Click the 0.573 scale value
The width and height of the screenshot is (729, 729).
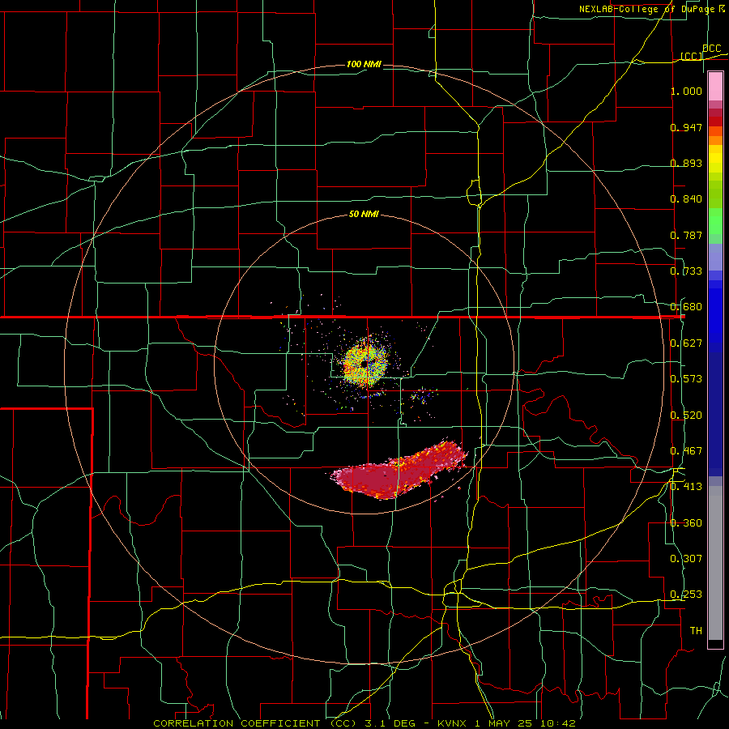pyautogui.click(x=686, y=379)
